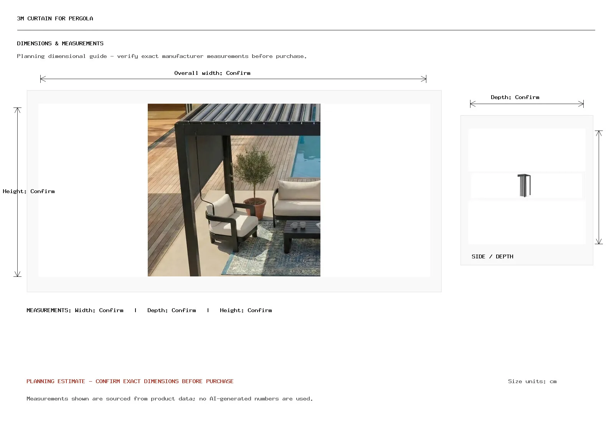This screenshot has width=614, height=430.
Task: Click the 'SIDE / DEPTH' caption
Action: (x=492, y=256)
